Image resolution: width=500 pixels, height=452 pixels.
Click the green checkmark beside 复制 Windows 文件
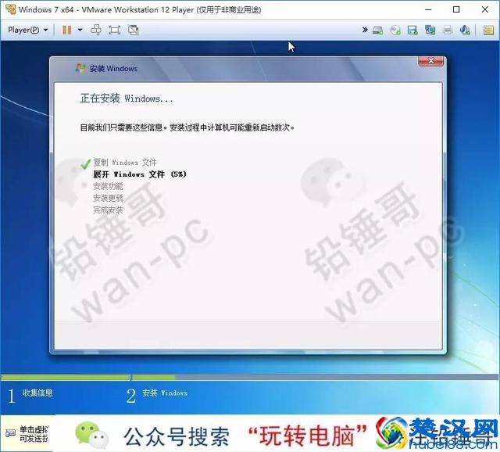(x=86, y=163)
